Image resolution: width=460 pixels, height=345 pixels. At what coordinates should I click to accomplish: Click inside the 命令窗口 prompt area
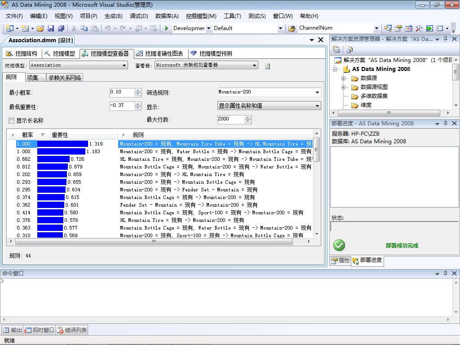[x=226, y=297]
